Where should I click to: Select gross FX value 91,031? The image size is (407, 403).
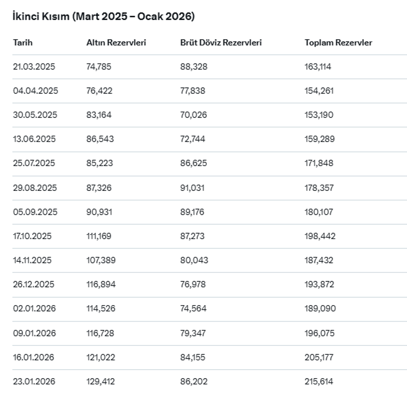point(192,188)
